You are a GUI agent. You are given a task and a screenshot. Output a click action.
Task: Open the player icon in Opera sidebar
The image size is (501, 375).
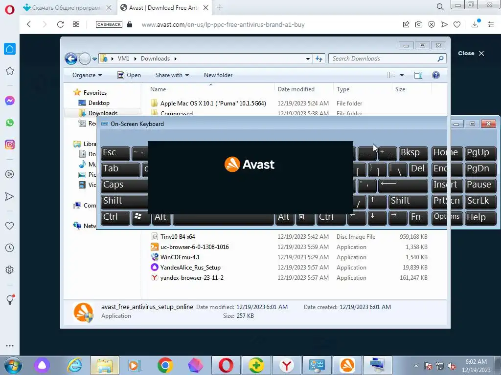(x=10, y=174)
